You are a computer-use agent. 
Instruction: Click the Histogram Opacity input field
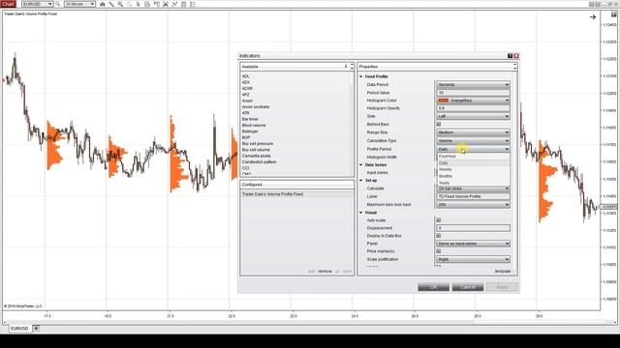click(473, 108)
